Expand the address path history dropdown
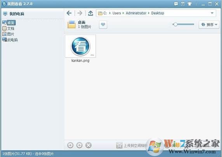The height and width of the screenshot is (157, 222). pos(212,13)
